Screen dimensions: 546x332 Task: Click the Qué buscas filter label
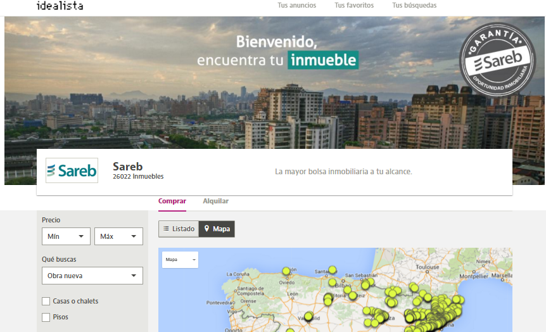click(59, 259)
